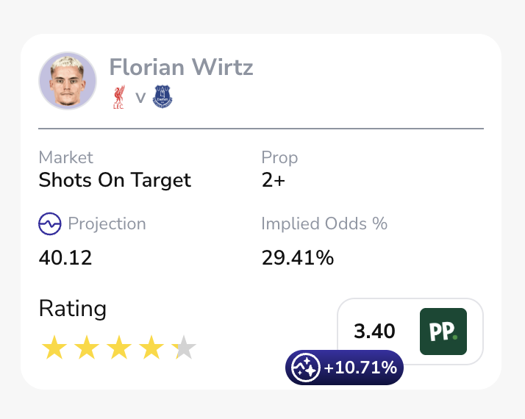Click the Liverpool FC club crest

pos(119,97)
